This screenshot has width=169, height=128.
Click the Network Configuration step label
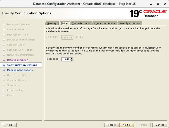[x=20, y=55]
